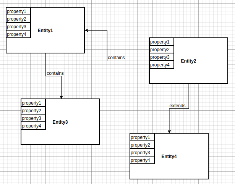Select the Entity4 box title
Image resolution: width=235 pixels, height=184 pixels.
[x=169, y=157]
